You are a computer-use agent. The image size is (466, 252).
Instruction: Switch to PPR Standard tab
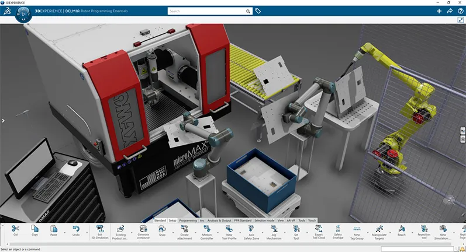click(x=243, y=220)
